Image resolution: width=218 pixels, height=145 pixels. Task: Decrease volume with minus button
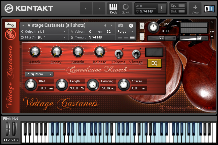(x=182, y=38)
